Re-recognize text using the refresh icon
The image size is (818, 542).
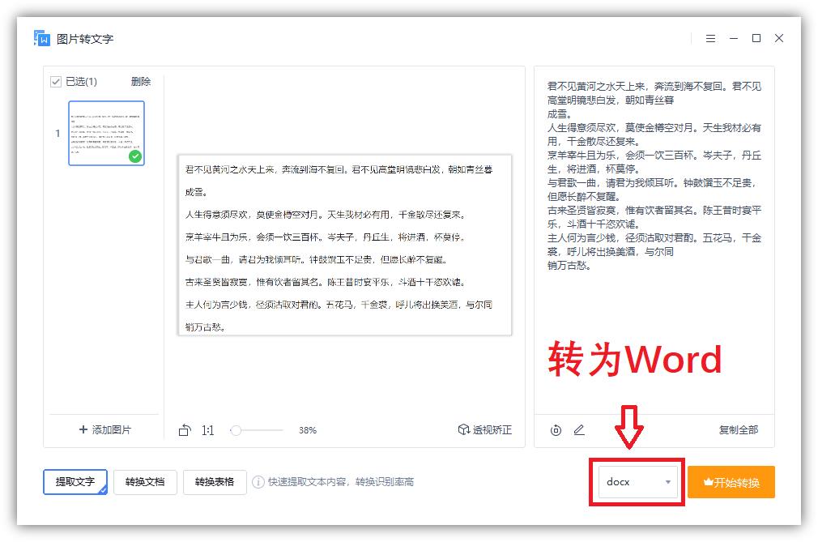coord(555,430)
